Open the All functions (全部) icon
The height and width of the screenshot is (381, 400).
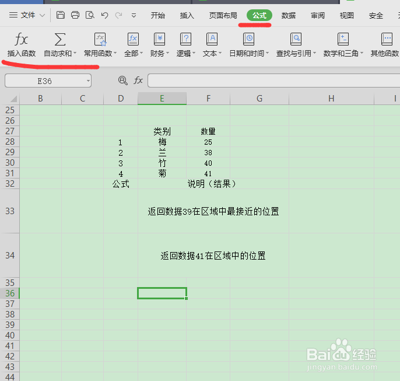(133, 39)
